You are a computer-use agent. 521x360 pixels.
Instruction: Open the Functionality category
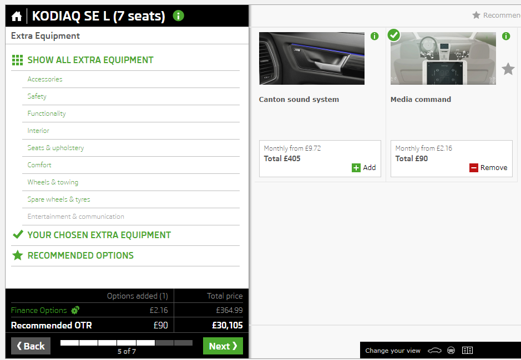(47, 114)
